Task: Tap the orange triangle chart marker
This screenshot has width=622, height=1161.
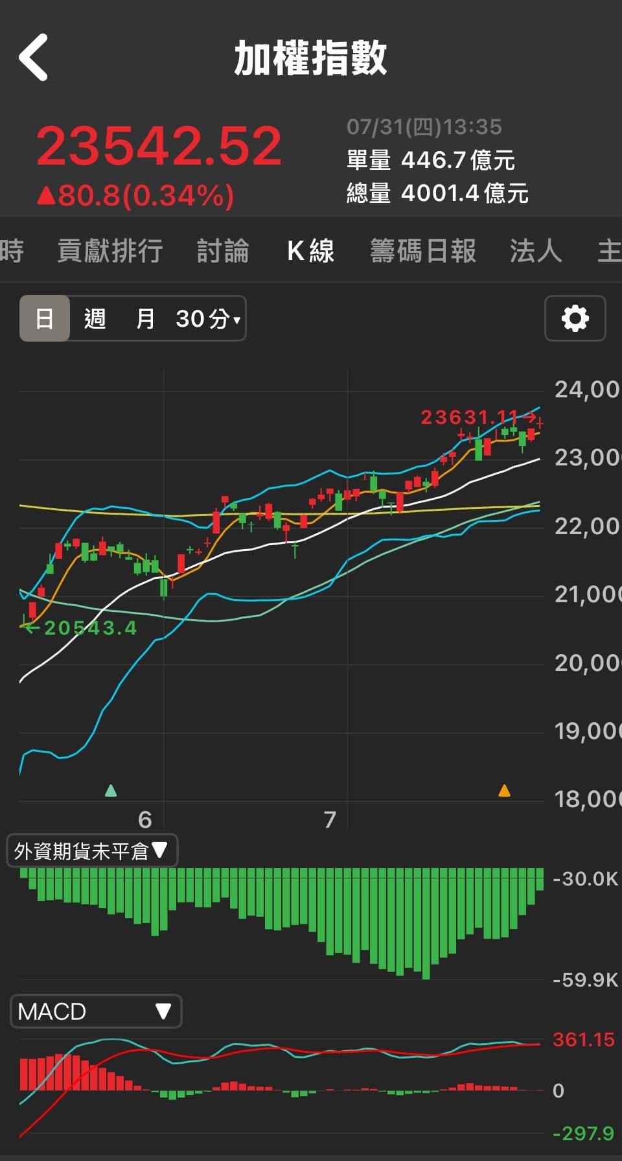Action: point(504,790)
